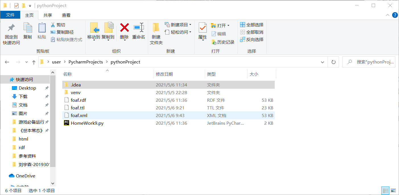Viewport: 399px width, 195px height.
Task: Switch to details view icon
Action: tap(386, 191)
